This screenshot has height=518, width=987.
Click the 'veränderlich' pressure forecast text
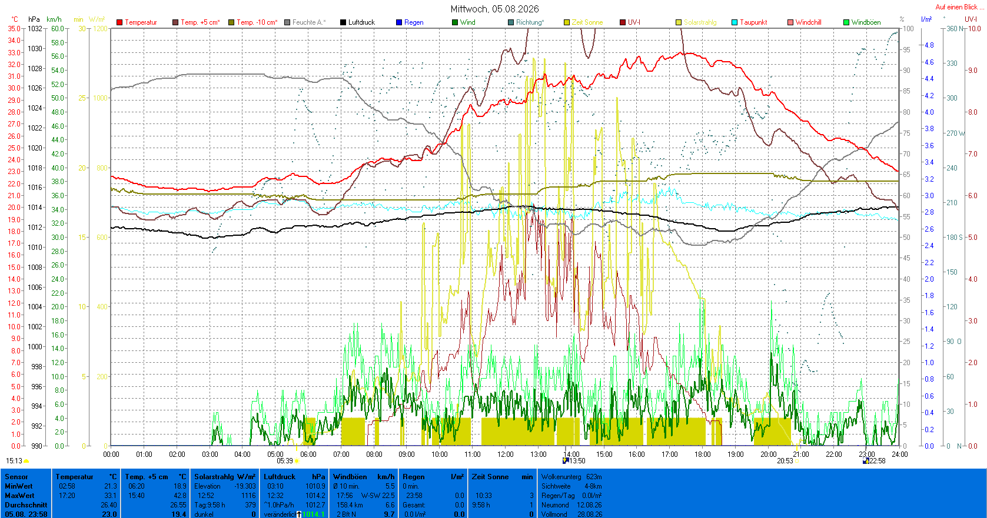pos(280,514)
